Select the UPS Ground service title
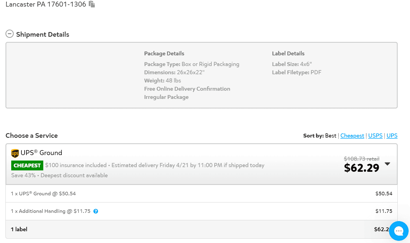This screenshot has height=243, width=410. pyautogui.click(x=41, y=153)
